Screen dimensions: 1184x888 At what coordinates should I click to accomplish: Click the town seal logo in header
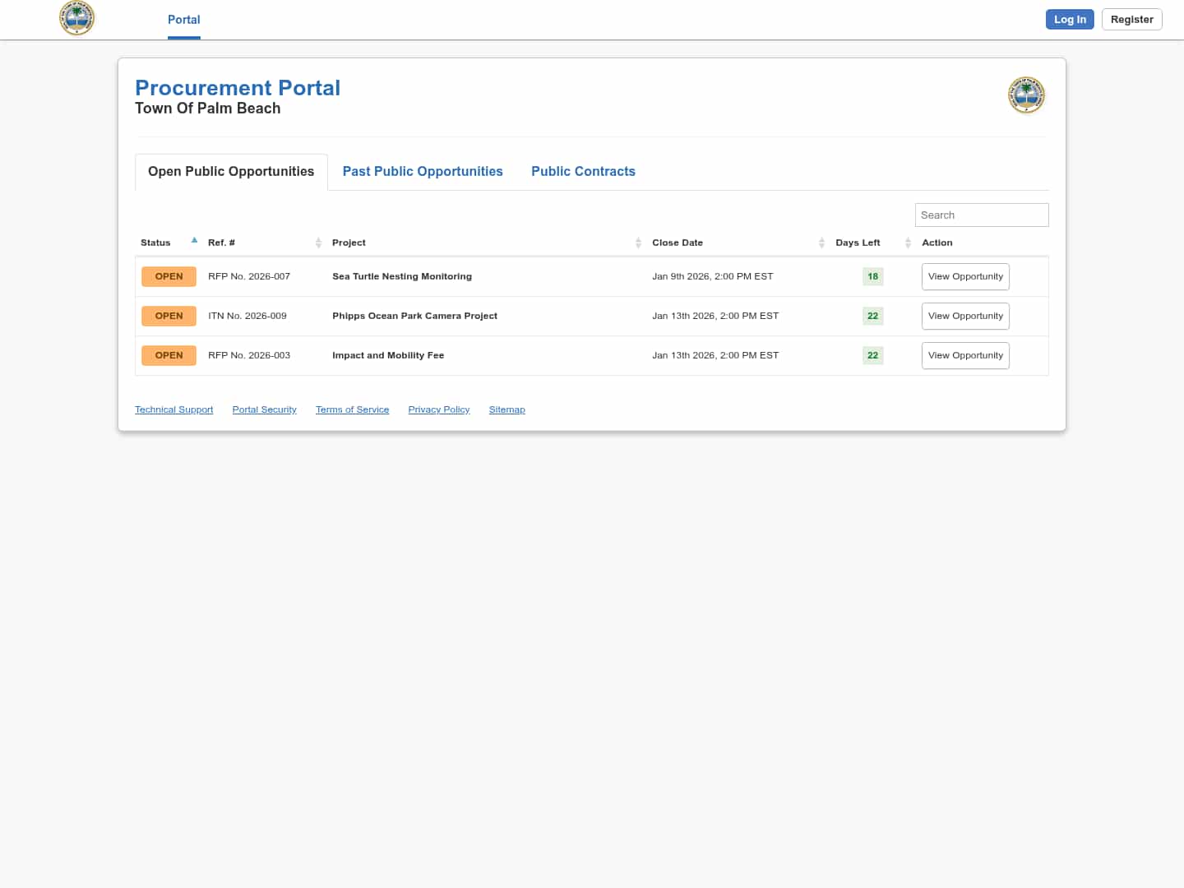(x=77, y=18)
